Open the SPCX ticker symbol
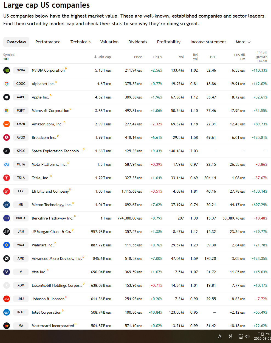Screen dimensions: 271x343 coord(21,151)
